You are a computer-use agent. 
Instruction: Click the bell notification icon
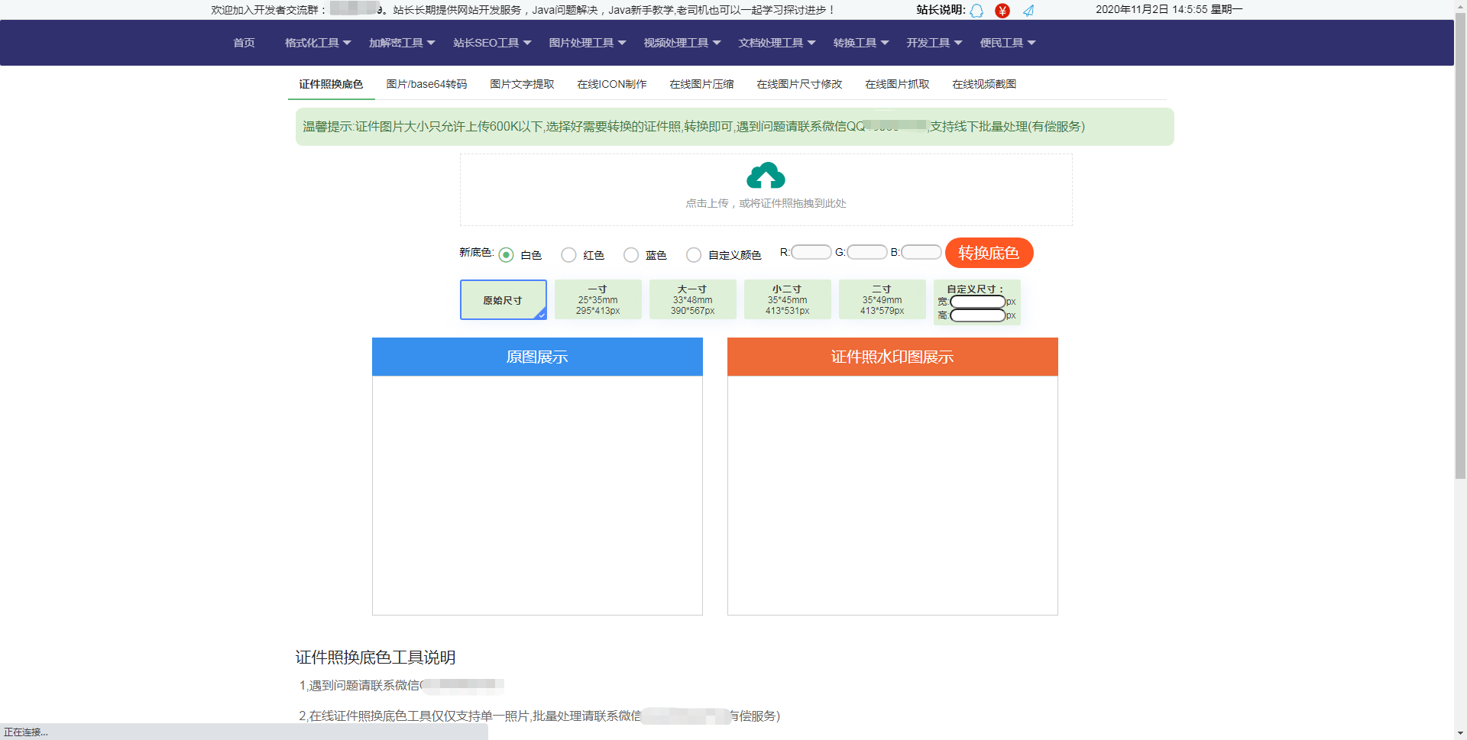tap(976, 11)
